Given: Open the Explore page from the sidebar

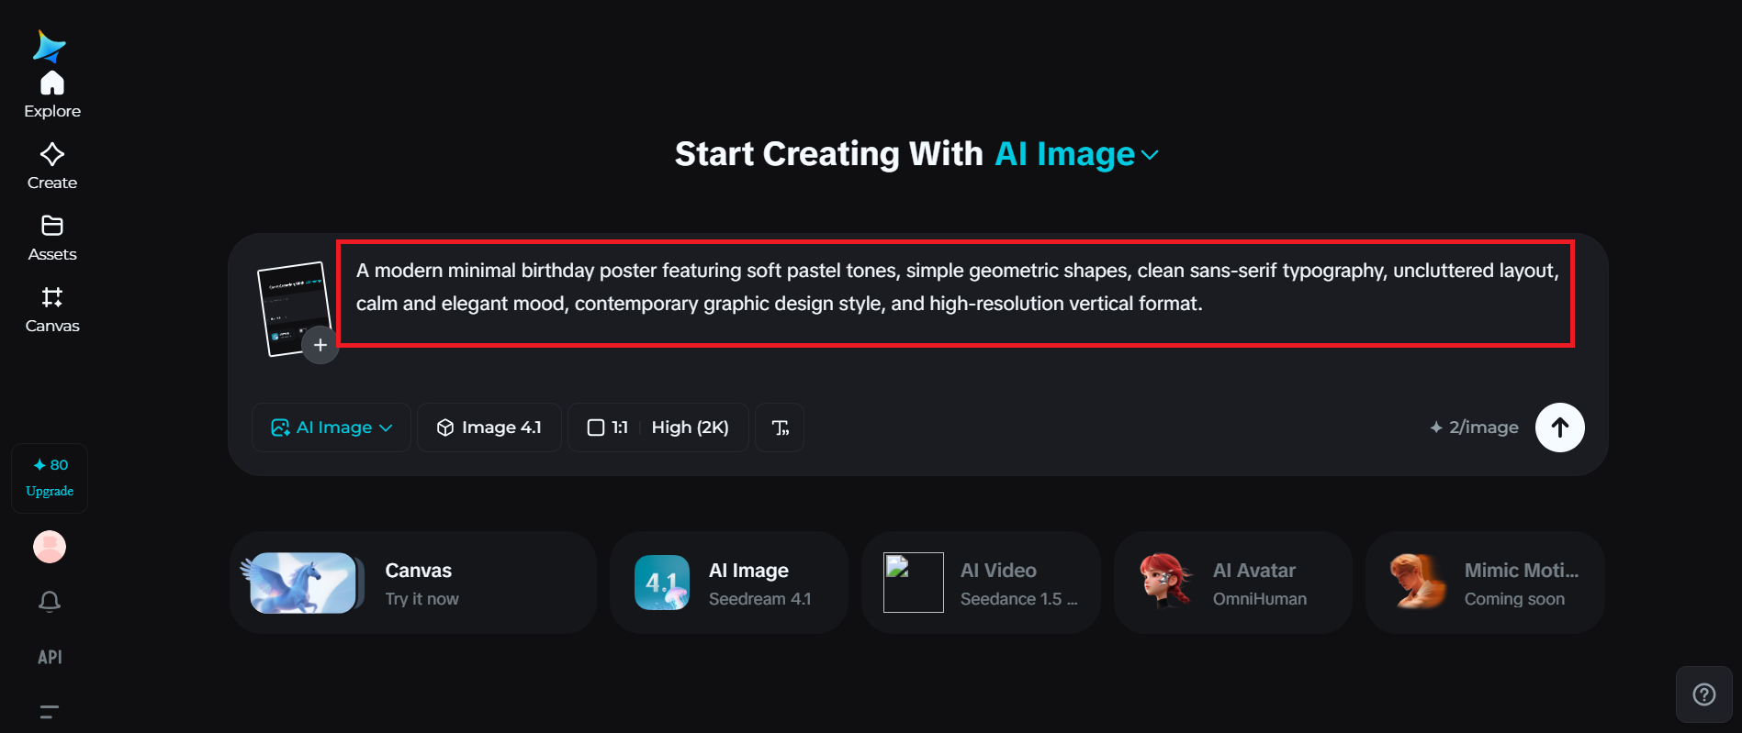Looking at the screenshot, I should (52, 95).
